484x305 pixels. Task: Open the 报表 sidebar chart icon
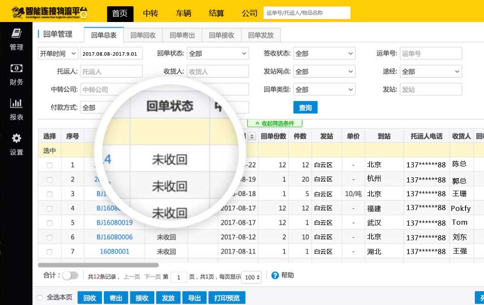[x=16, y=103]
